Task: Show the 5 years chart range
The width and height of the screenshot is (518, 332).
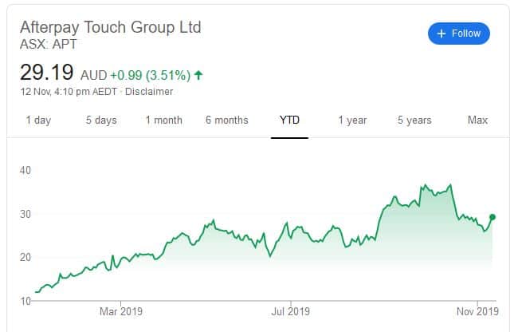Action: tap(414, 121)
